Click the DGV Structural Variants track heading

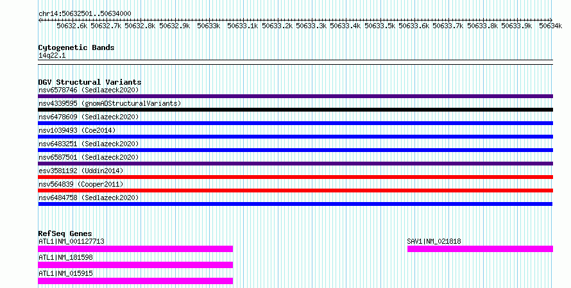click(90, 82)
